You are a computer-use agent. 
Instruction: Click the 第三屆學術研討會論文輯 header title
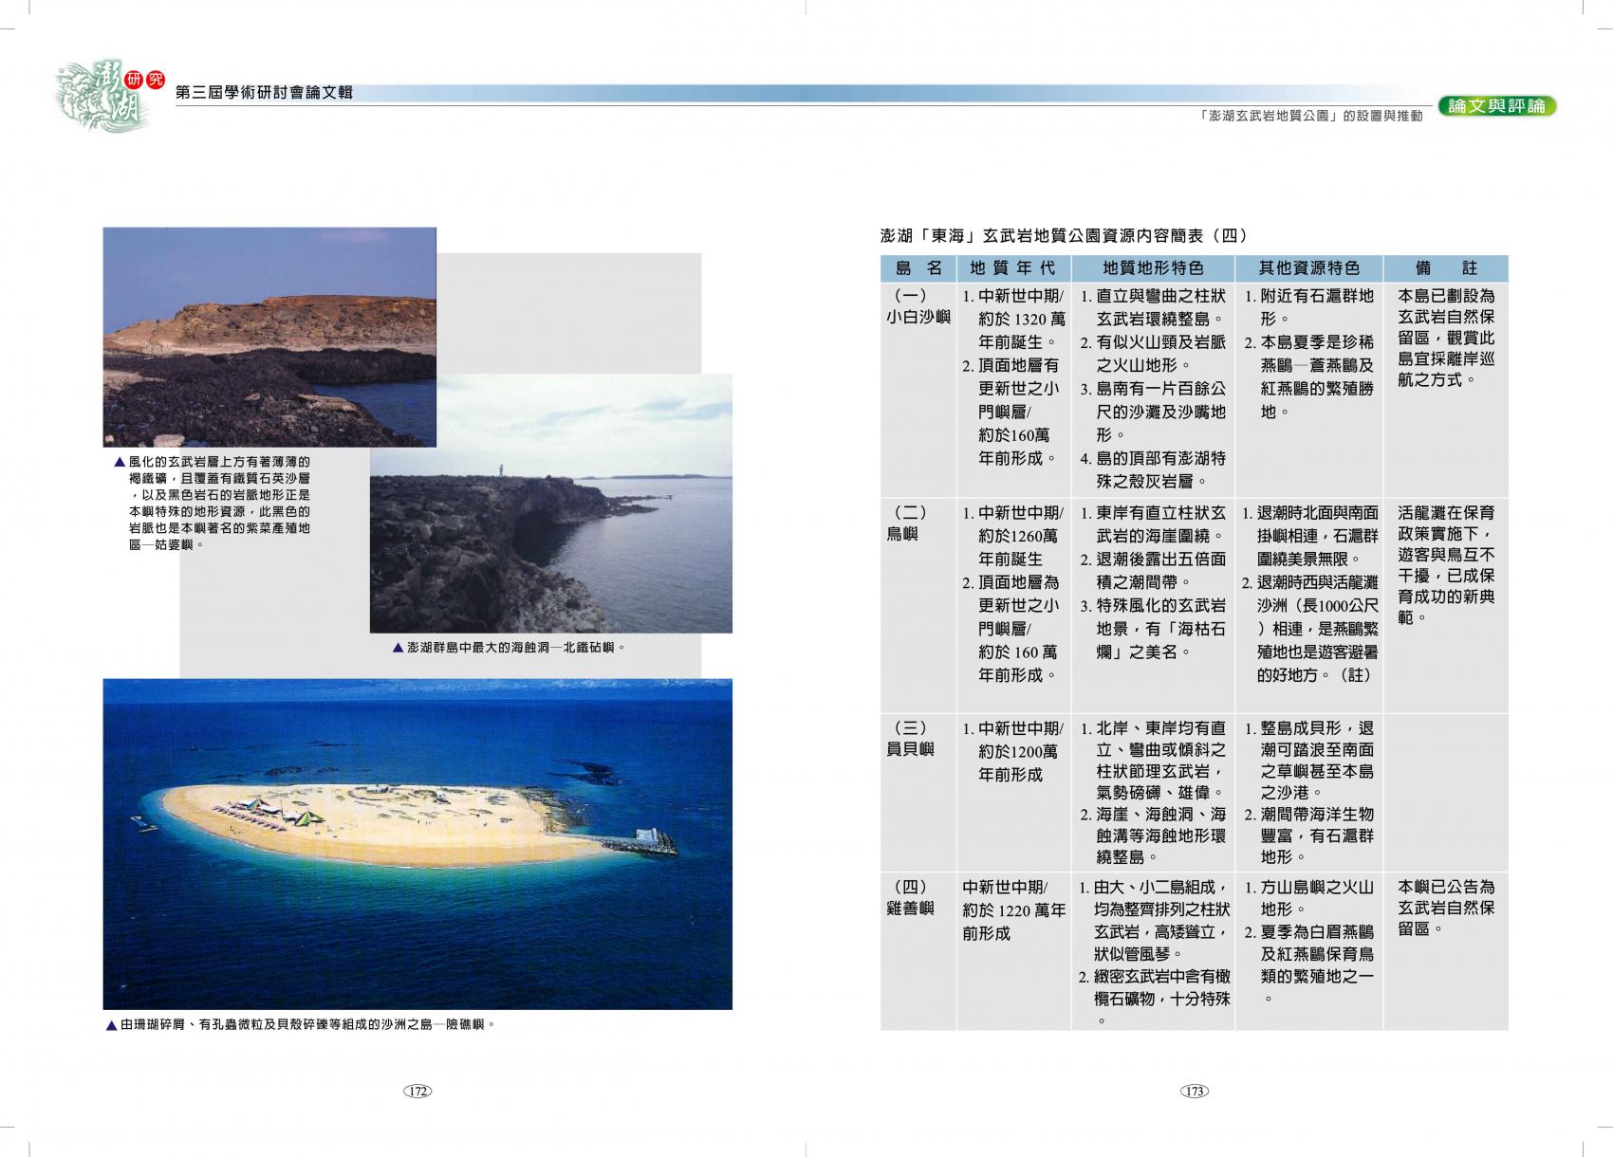point(265,92)
